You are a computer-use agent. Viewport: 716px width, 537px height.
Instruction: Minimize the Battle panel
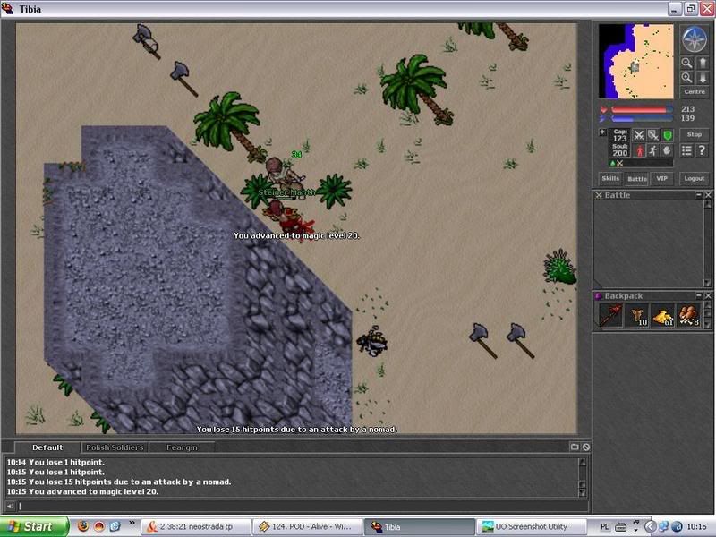(x=699, y=195)
